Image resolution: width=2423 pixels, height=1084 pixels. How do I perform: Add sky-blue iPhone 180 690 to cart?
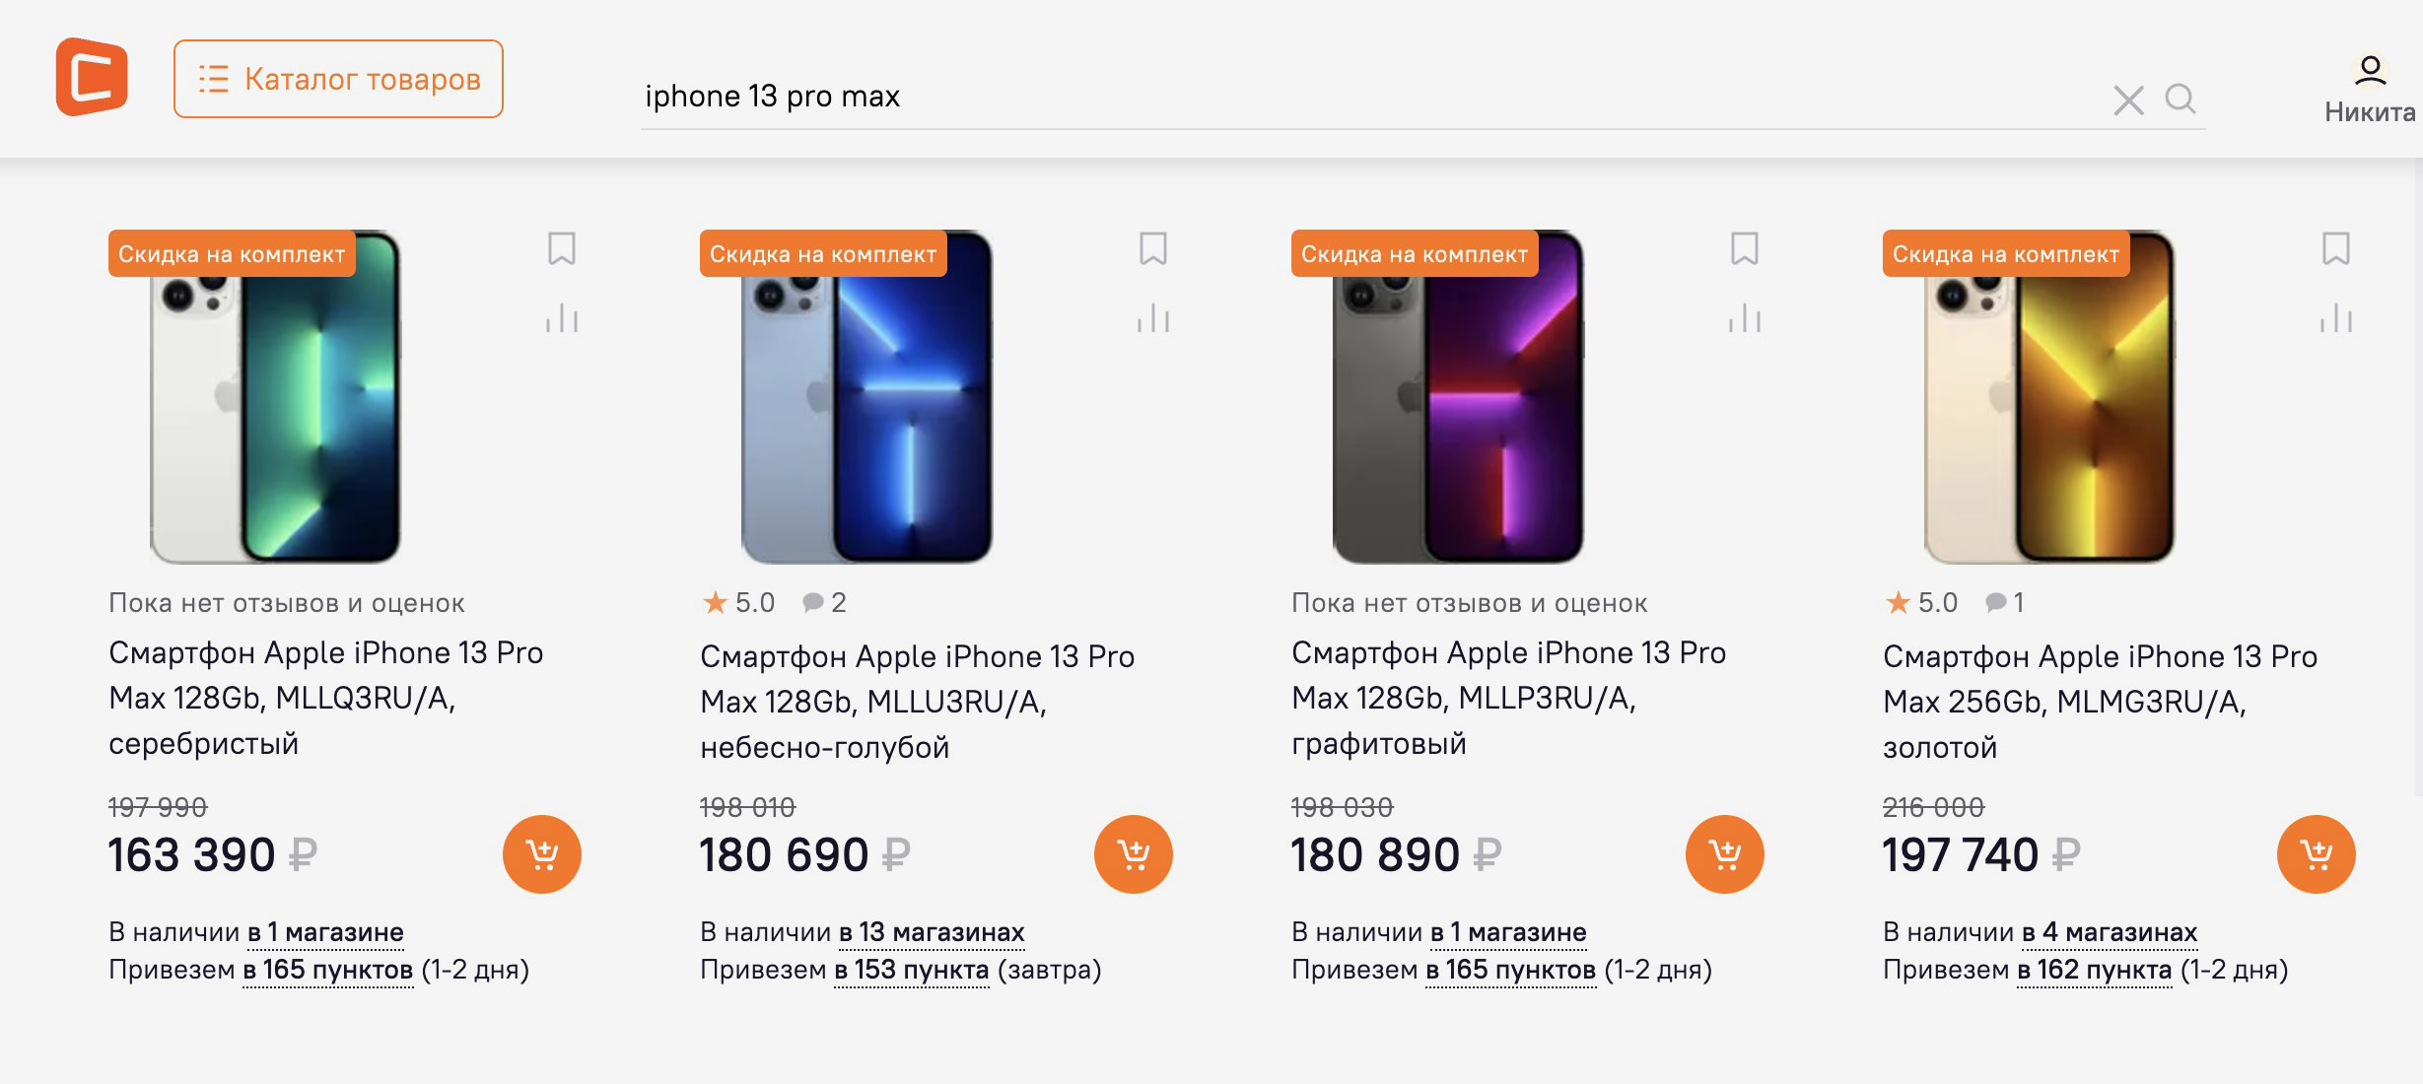tap(1134, 854)
